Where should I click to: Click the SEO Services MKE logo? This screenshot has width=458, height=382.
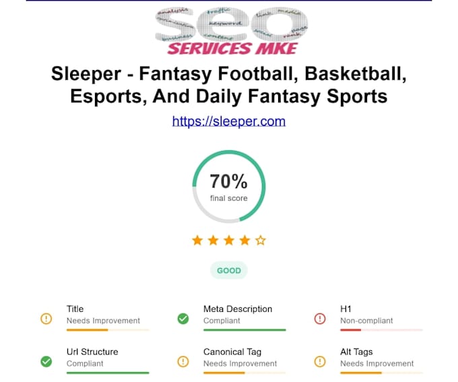(231, 31)
